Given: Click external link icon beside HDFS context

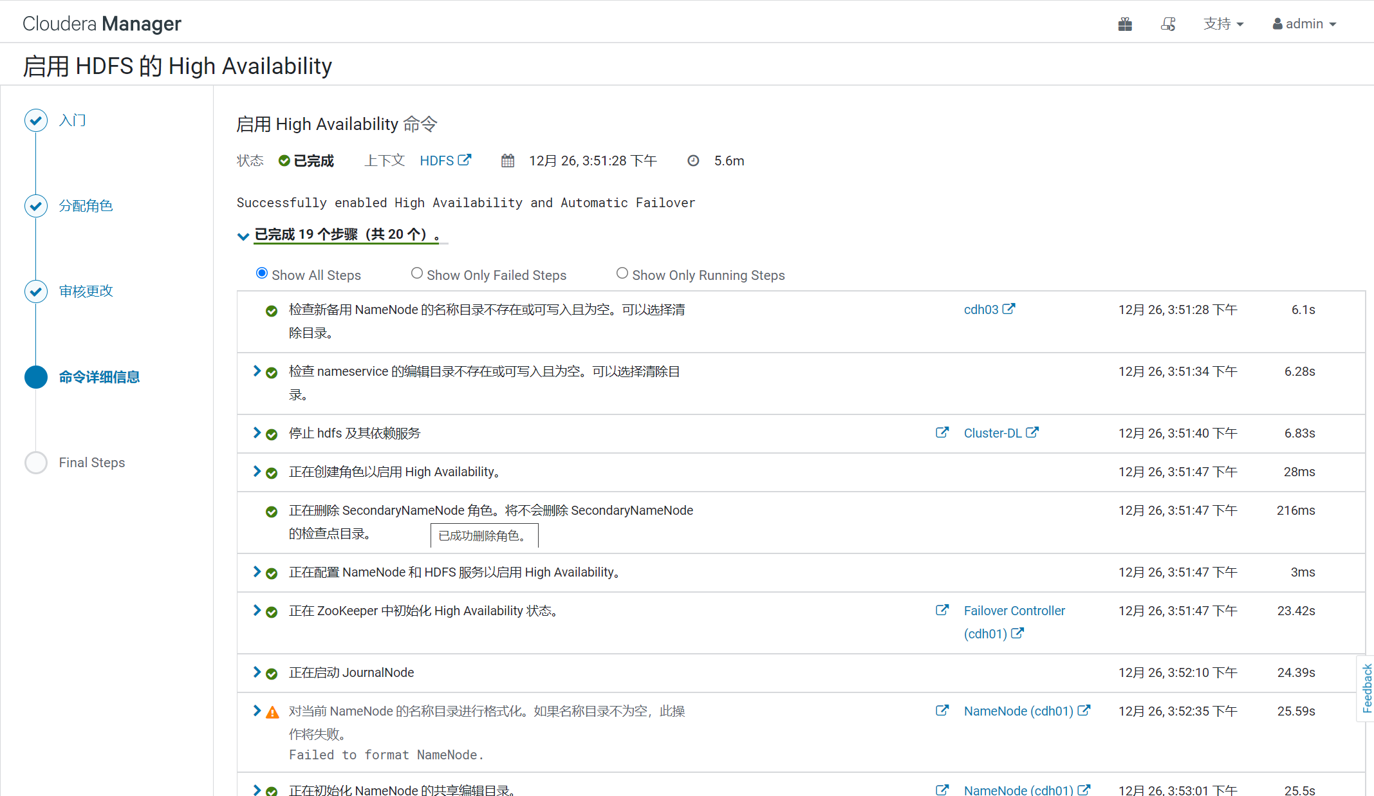Looking at the screenshot, I should point(465,160).
